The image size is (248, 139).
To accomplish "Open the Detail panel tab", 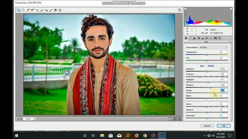I will click(x=195, y=38).
